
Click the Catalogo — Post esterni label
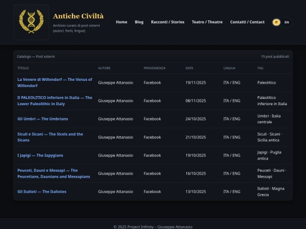tap(36, 57)
